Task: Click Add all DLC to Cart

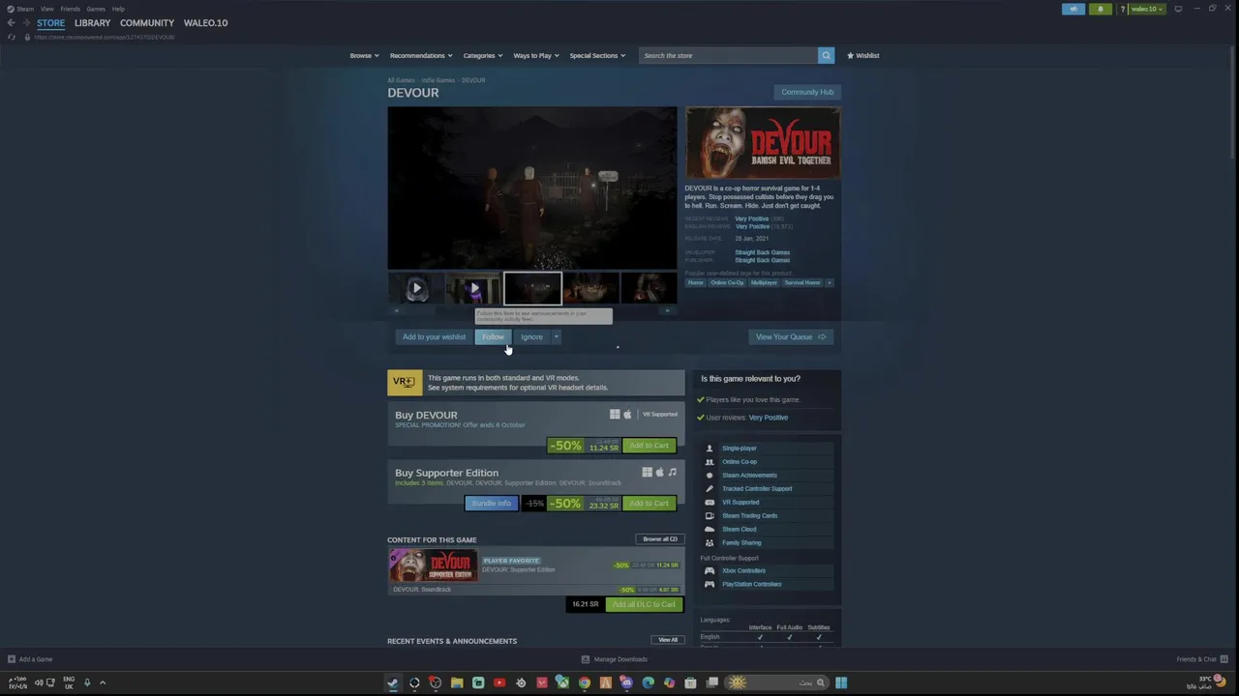Action: click(644, 604)
